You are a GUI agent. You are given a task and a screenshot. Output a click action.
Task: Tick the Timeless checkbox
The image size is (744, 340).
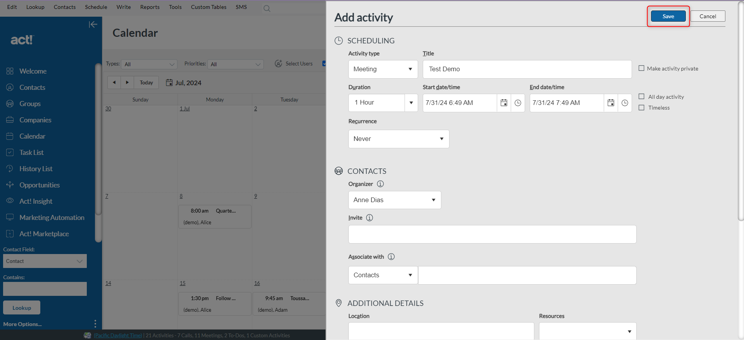(x=641, y=108)
